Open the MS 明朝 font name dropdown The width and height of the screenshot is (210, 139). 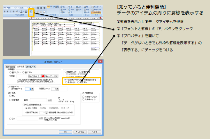tap(14, 8)
